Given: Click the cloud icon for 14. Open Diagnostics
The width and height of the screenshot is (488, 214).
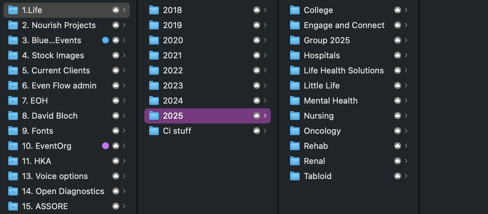Looking at the screenshot, I should [116, 191].
